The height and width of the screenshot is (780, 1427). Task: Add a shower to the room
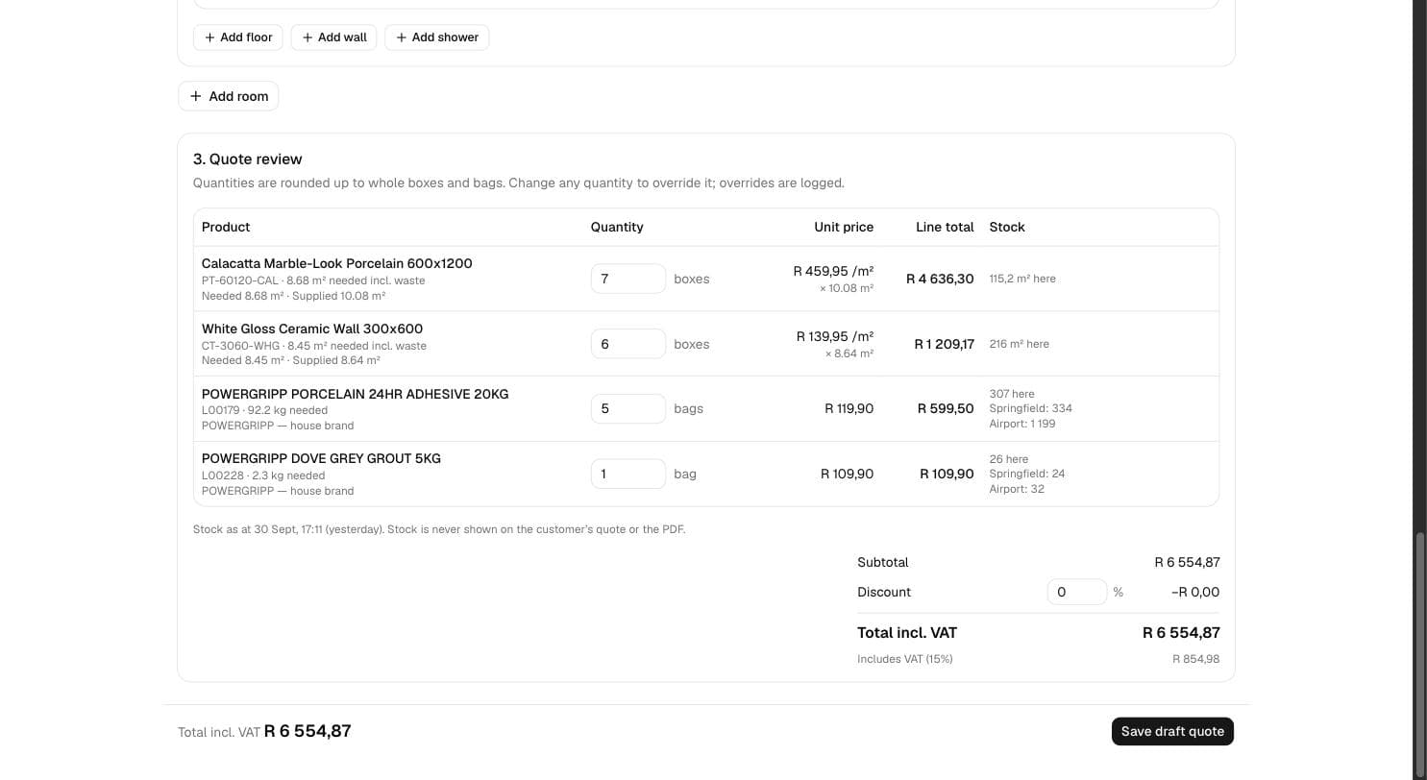click(437, 37)
